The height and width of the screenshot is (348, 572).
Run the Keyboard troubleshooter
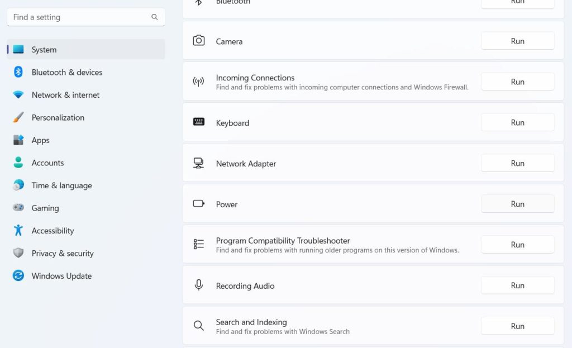click(x=518, y=122)
